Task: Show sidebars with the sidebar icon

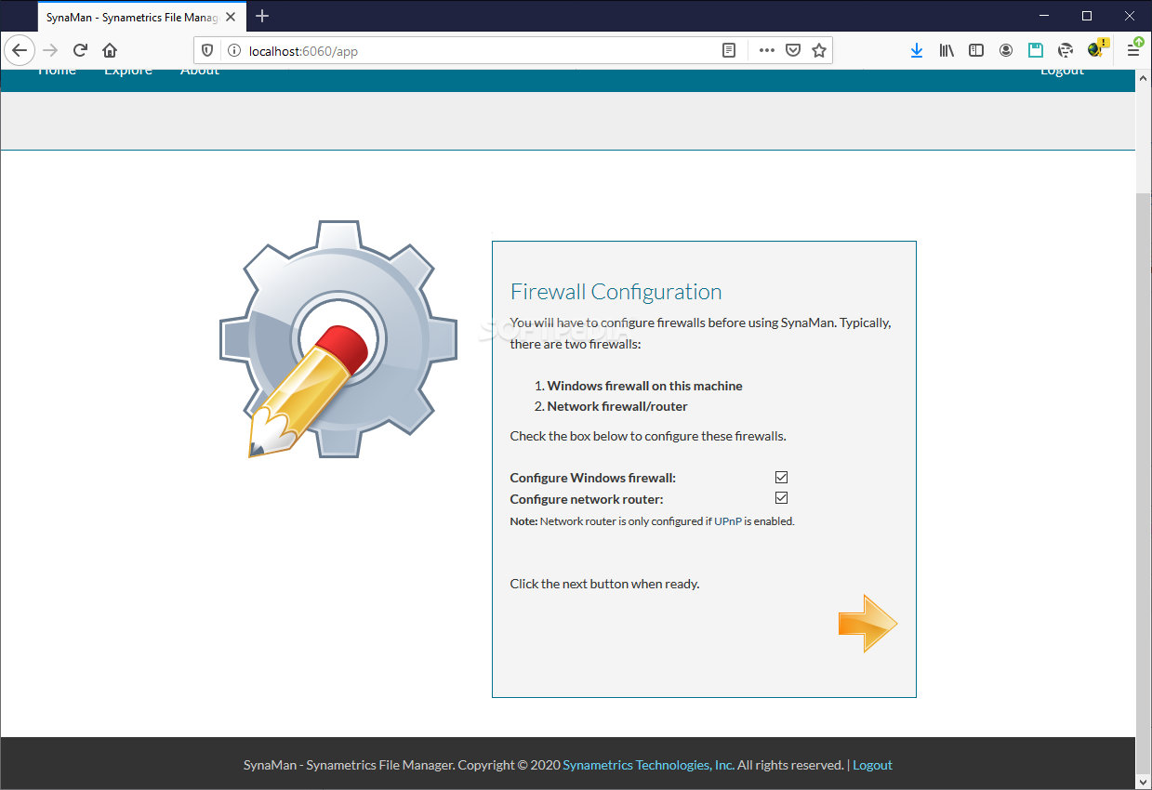Action: [976, 50]
